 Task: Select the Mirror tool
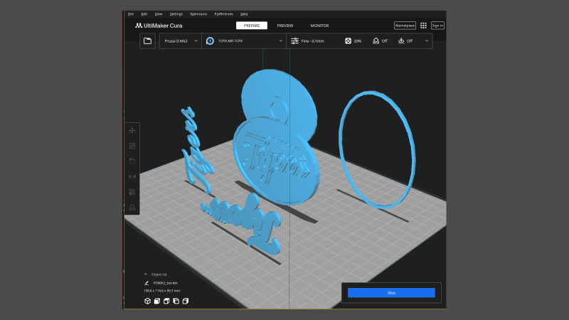[132, 176]
